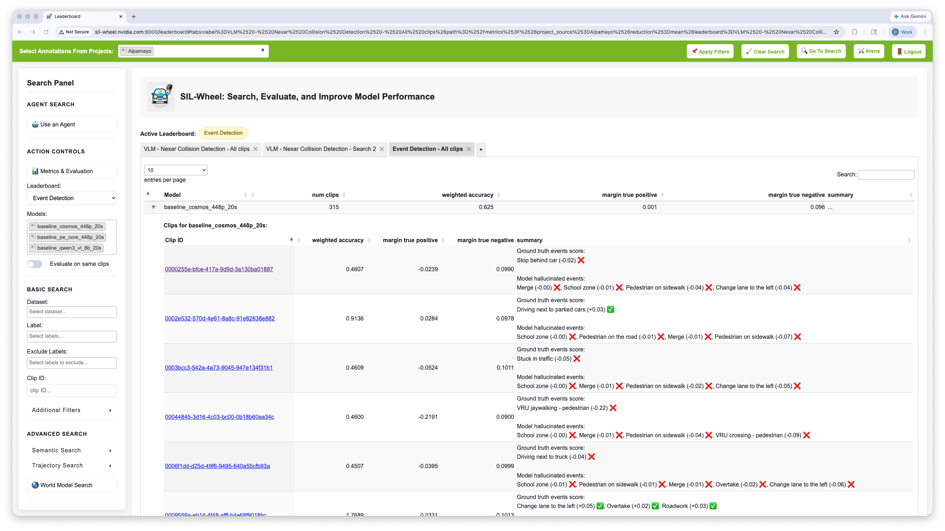Click the Exclude Labels field
945x531 pixels.
(72, 363)
